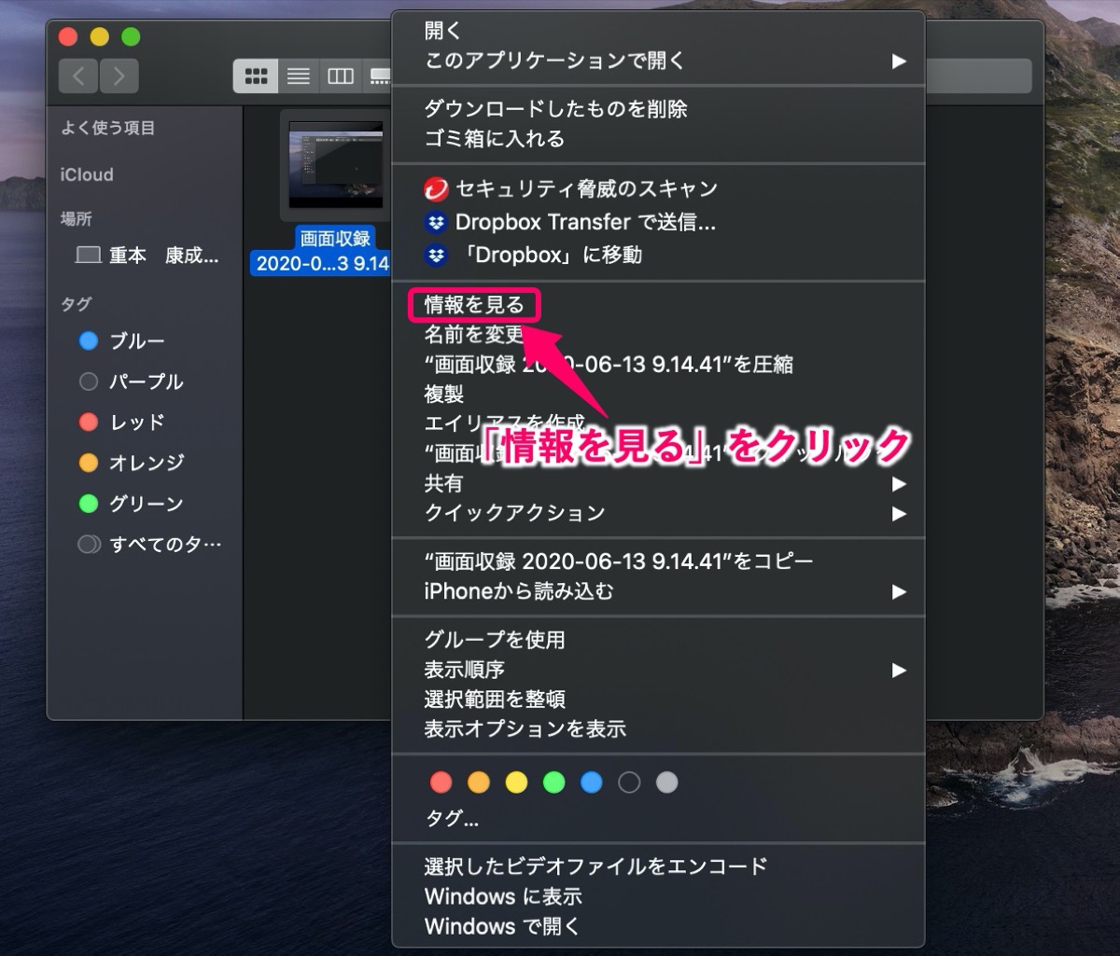Apply purple outlined tag color in menu
Screen dimensions: 1120x956
pos(629,783)
